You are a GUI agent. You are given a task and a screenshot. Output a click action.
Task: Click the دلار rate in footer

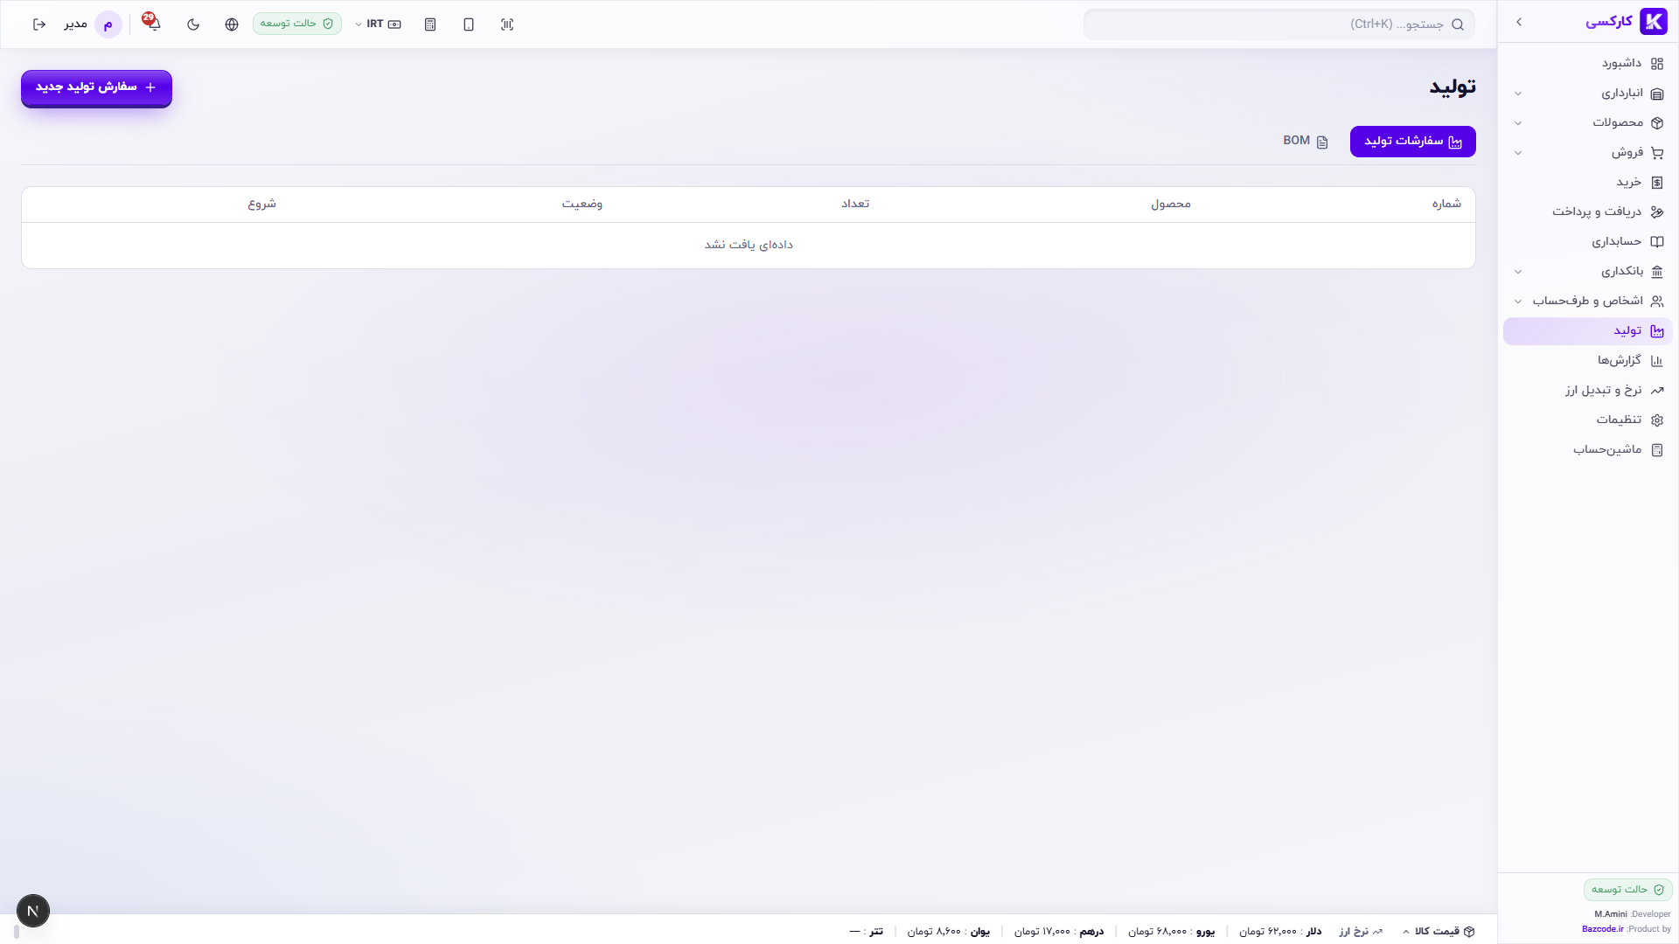tap(1280, 932)
